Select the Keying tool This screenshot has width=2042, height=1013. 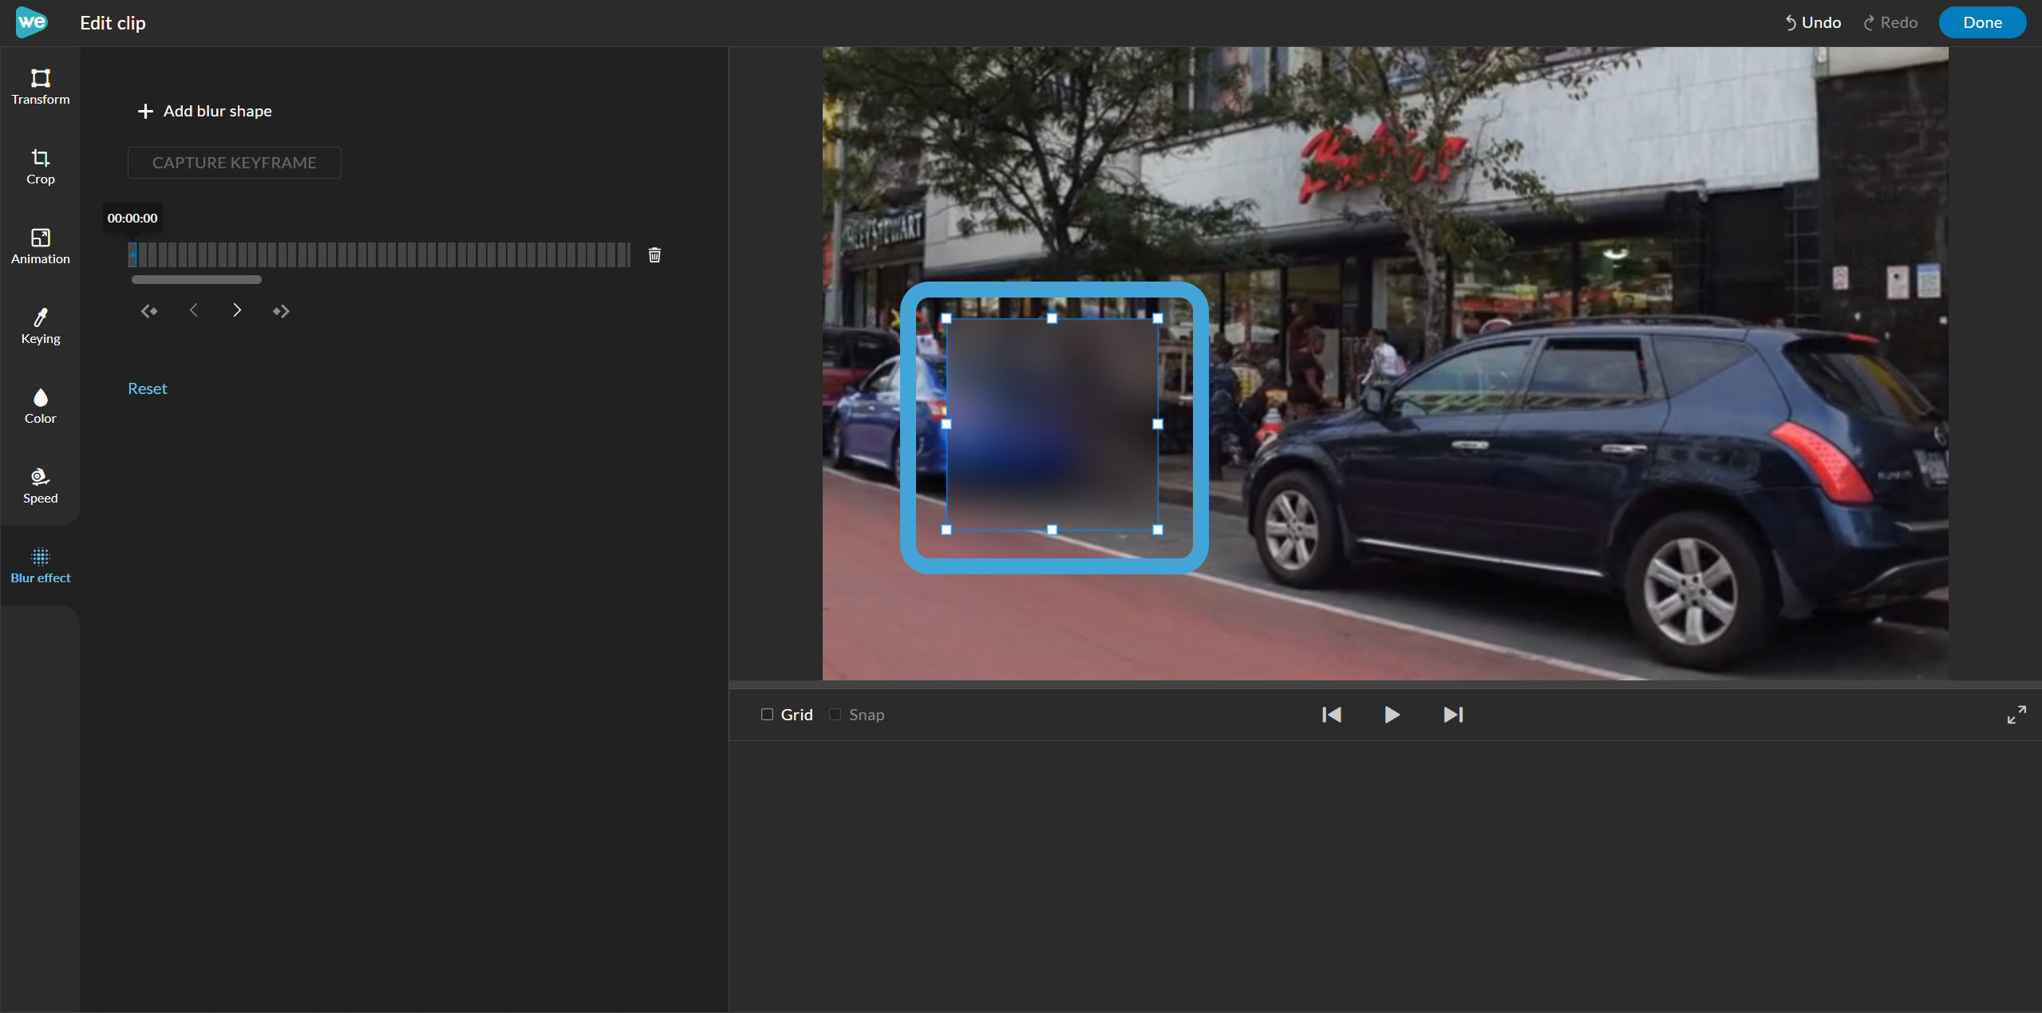click(x=40, y=325)
